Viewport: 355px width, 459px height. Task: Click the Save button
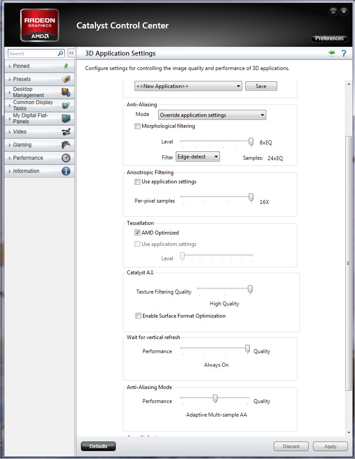pos(261,86)
